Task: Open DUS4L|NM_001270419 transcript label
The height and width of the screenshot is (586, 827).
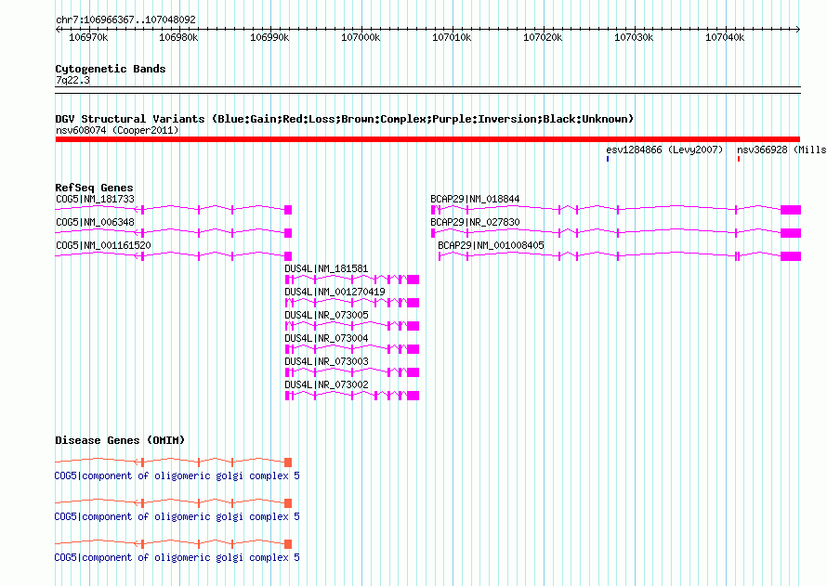Action: tap(335, 292)
